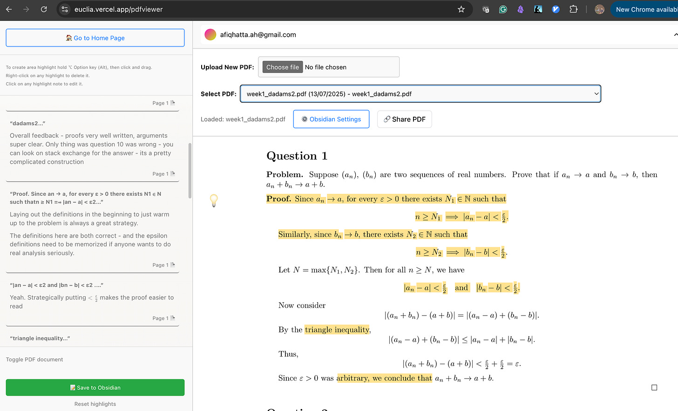Image resolution: width=678 pixels, height=411 pixels.
Task: Bookmark this page with the star icon
Action: (x=461, y=9)
